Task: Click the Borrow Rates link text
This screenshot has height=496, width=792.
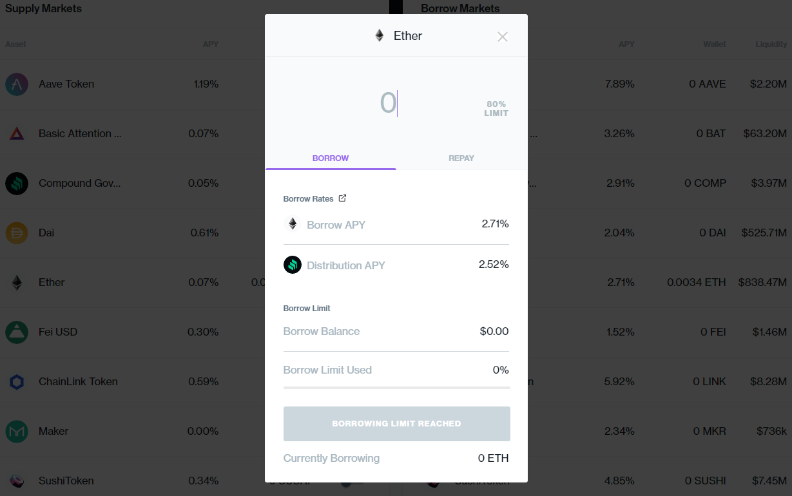Action: point(308,198)
